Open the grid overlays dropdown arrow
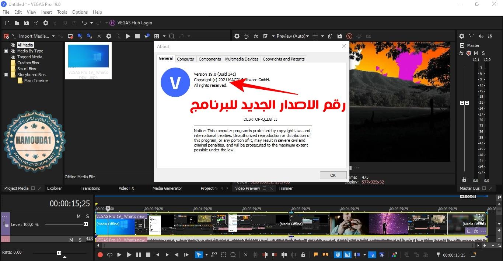This screenshot has width=503, height=261. tap(322, 36)
